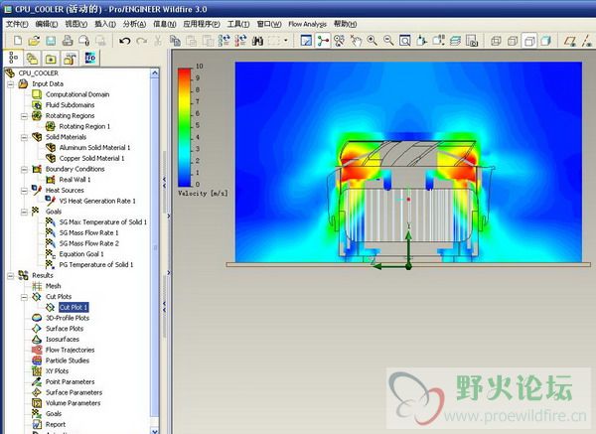
Task: Open the favorites tab
Action: tap(51, 59)
